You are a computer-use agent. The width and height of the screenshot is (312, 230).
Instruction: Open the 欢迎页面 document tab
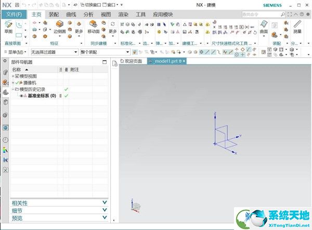pyautogui.click(x=132, y=61)
